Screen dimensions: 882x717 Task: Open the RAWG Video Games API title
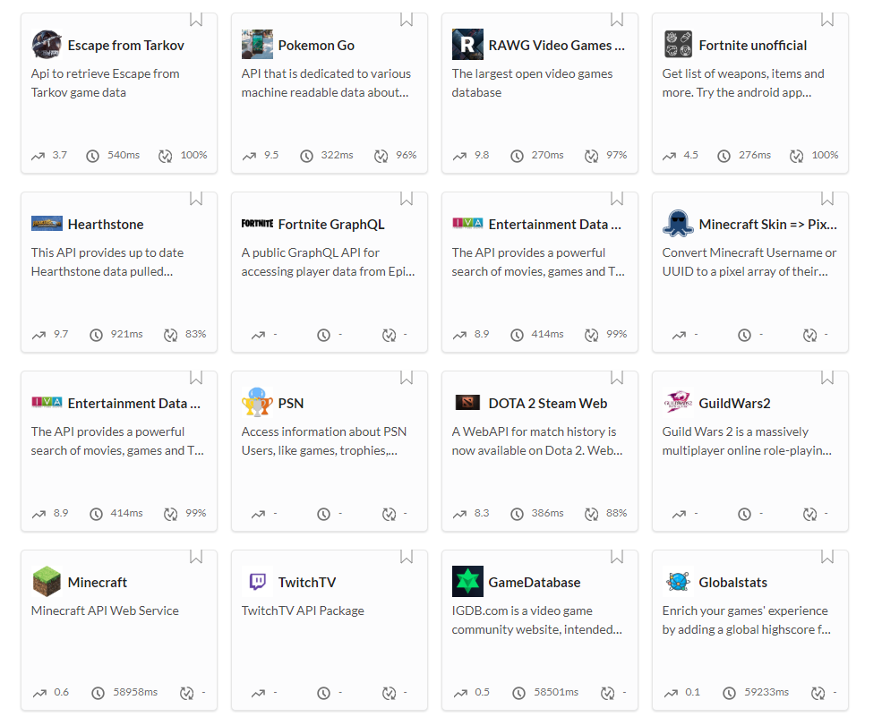click(556, 45)
